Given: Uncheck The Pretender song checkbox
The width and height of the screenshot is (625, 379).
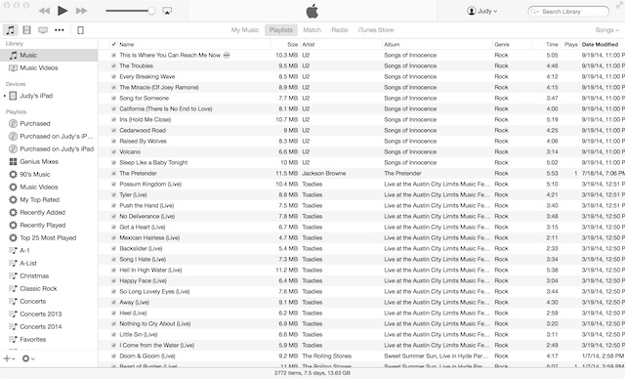Looking at the screenshot, I should [x=113, y=173].
